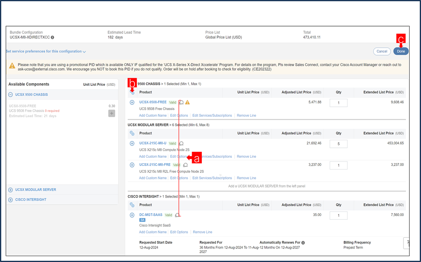Add Custom Name for DC-MGT-SAAS

pos(153,232)
